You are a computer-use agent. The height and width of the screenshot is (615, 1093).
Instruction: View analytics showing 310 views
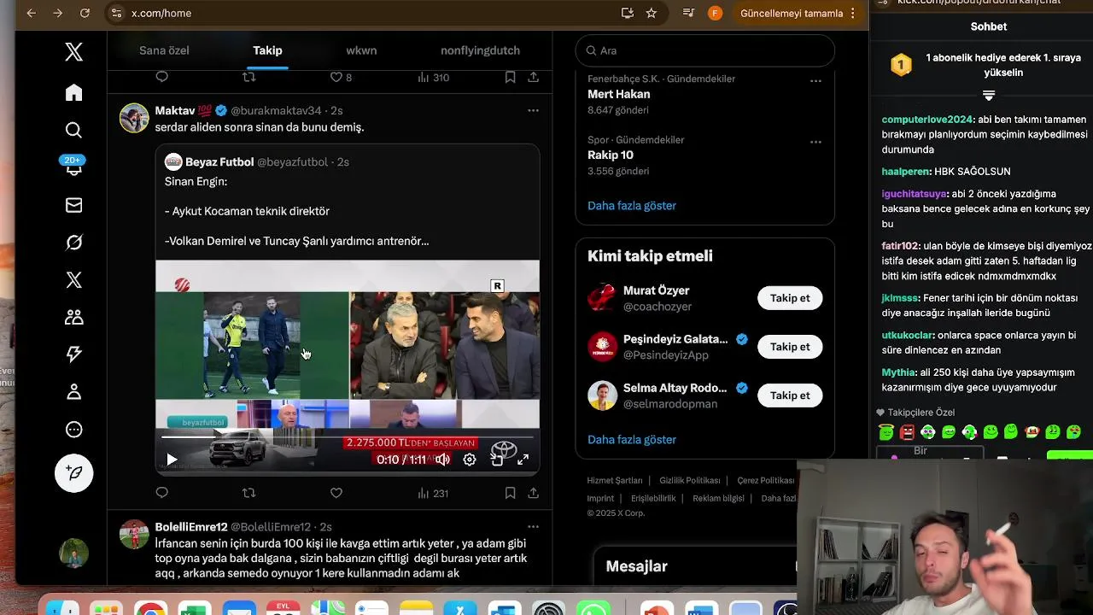tap(433, 77)
